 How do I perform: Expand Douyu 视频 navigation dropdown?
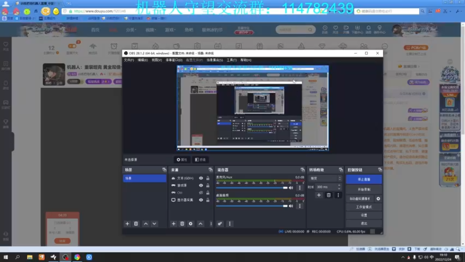pyautogui.click(x=151, y=30)
